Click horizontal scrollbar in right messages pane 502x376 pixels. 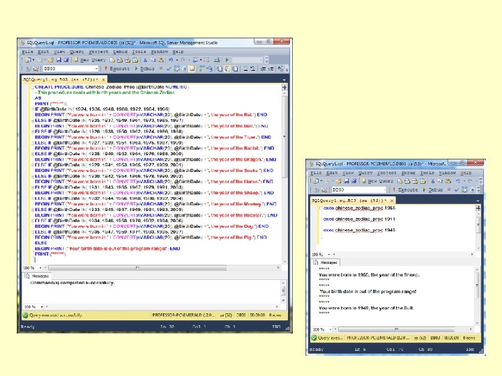(396, 329)
